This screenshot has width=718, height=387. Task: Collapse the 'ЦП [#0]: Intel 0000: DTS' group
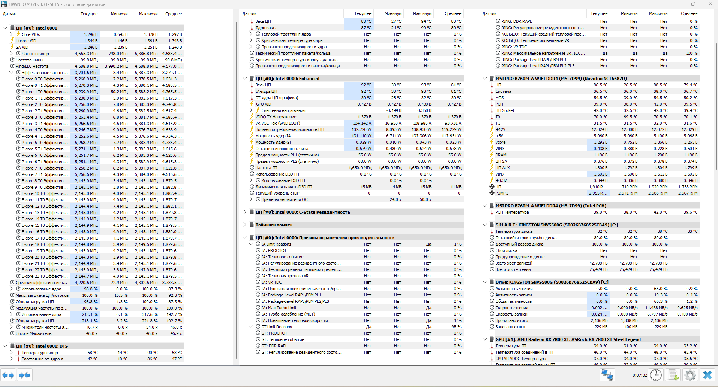5,346
